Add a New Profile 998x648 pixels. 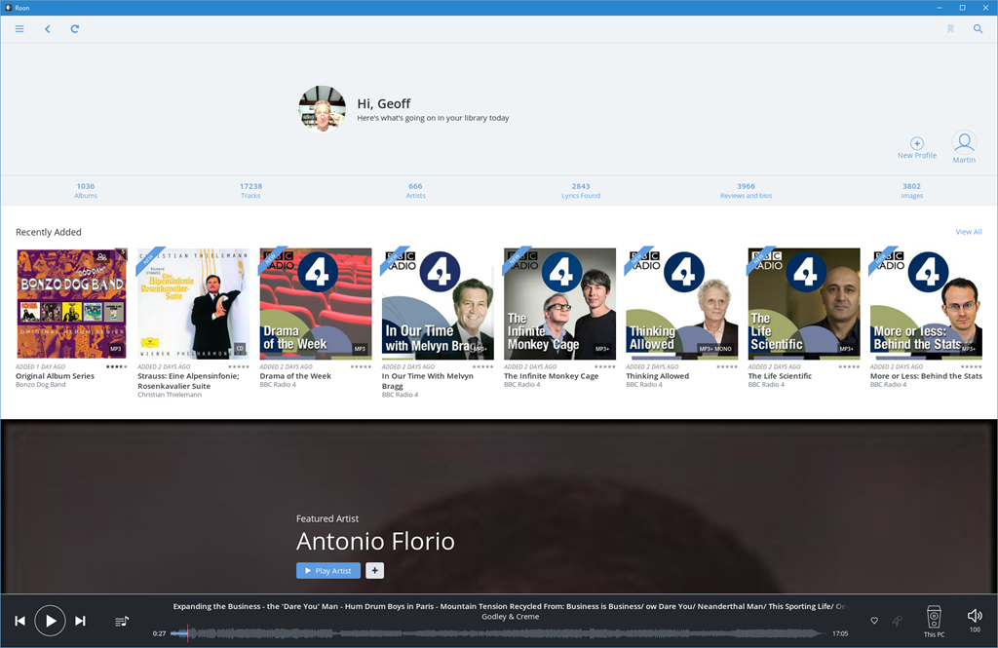917,144
